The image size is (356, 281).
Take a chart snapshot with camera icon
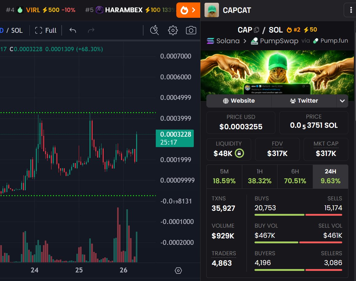(x=191, y=30)
